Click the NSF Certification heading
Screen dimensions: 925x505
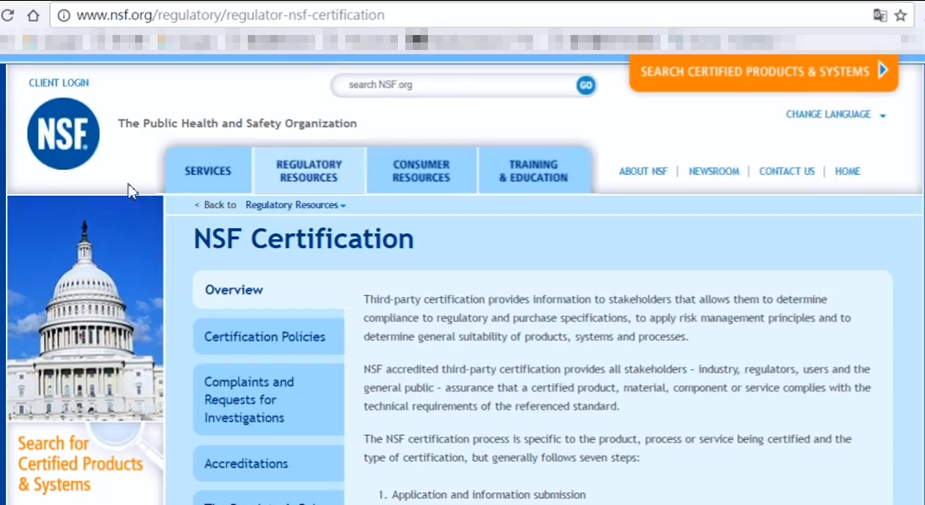[x=304, y=238]
